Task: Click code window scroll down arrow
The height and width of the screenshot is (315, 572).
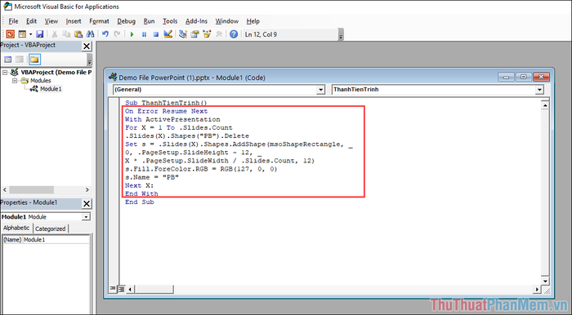Action: click(x=545, y=281)
